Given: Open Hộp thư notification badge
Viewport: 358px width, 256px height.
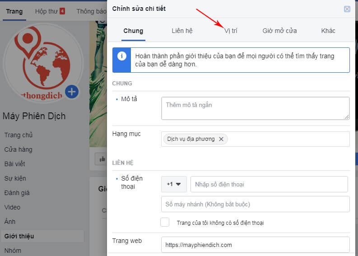Looking at the screenshot, I should (x=62, y=11).
